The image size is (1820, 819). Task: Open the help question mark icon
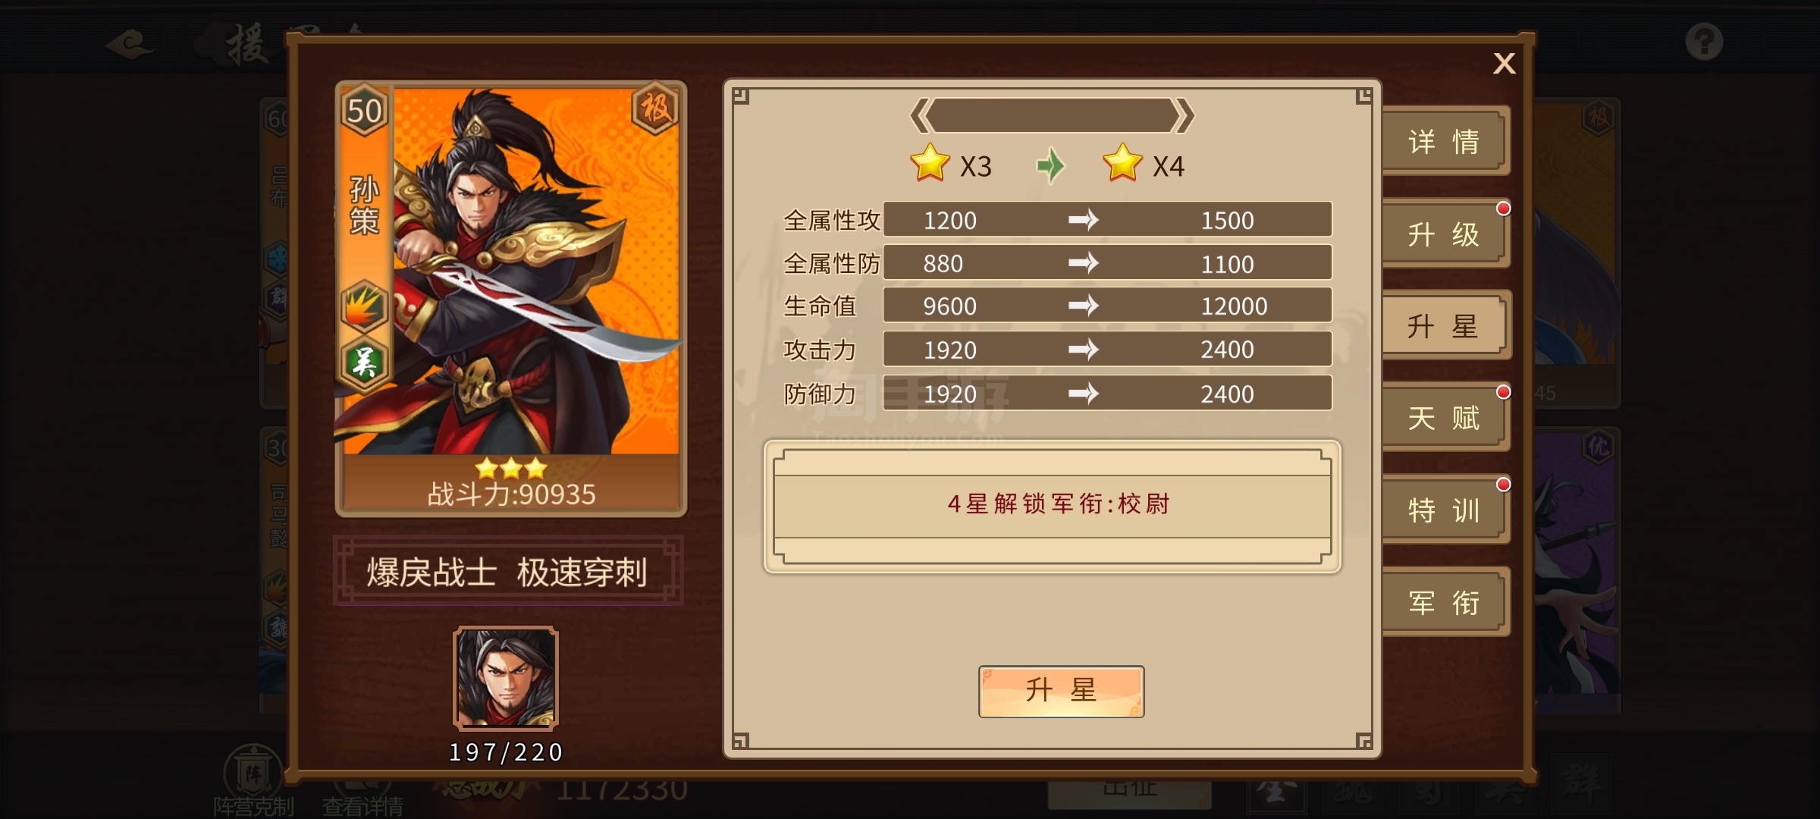1704,42
